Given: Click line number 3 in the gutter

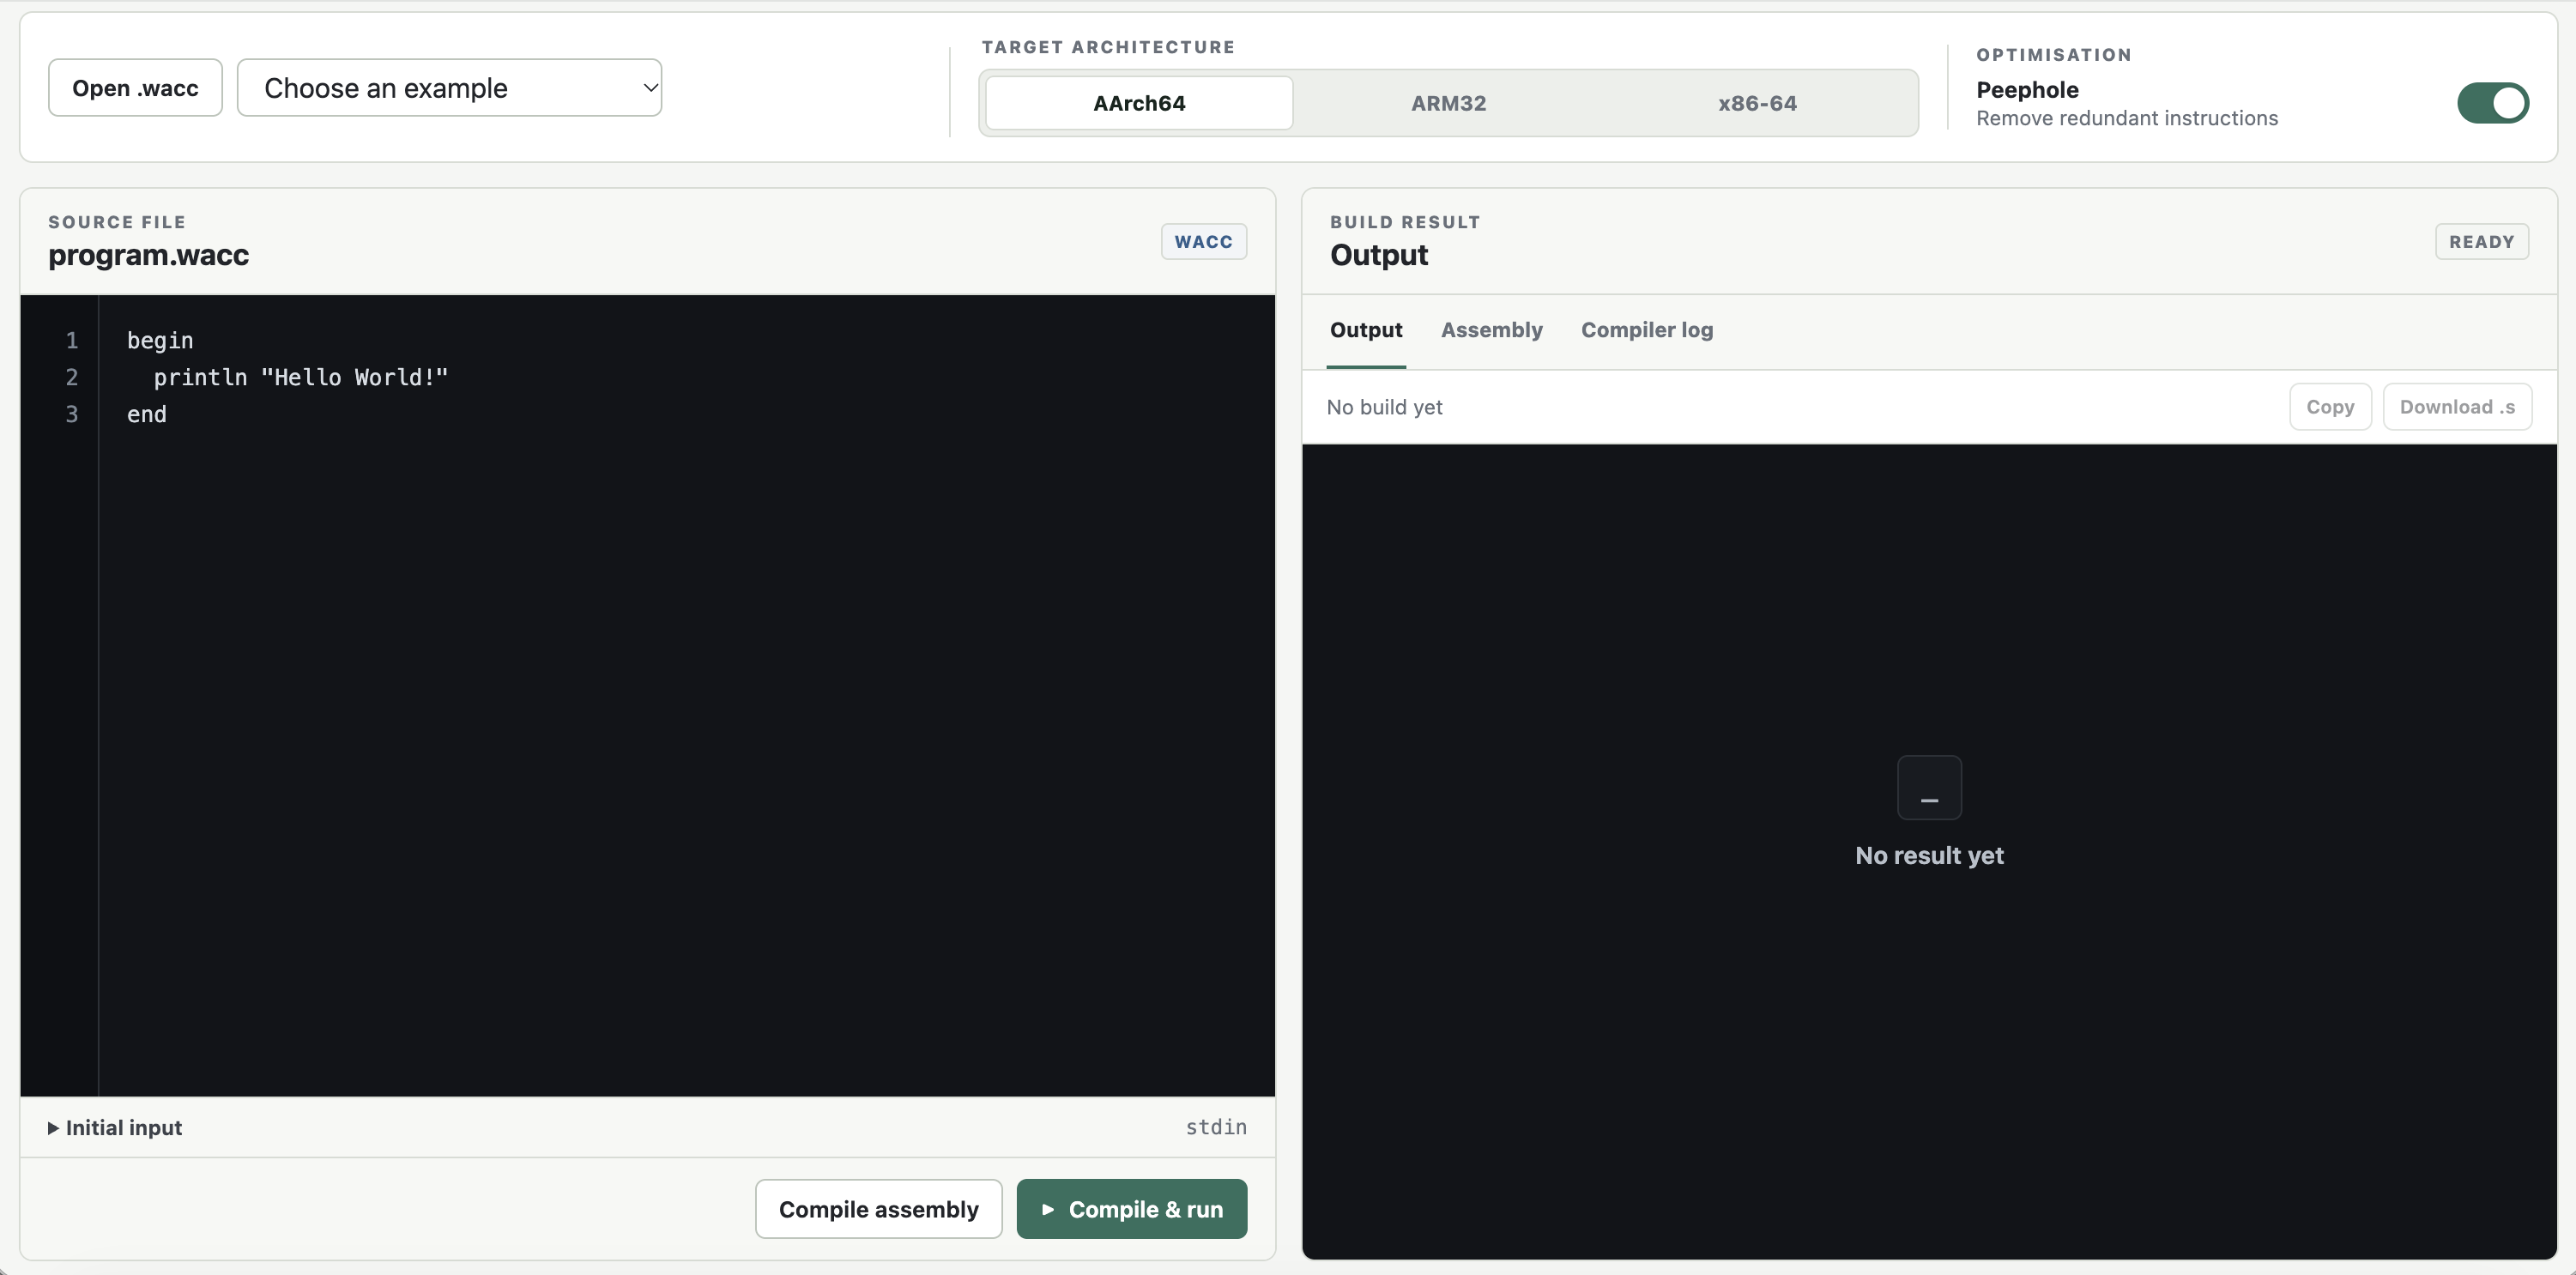Looking at the screenshot, I should (72, 414).
